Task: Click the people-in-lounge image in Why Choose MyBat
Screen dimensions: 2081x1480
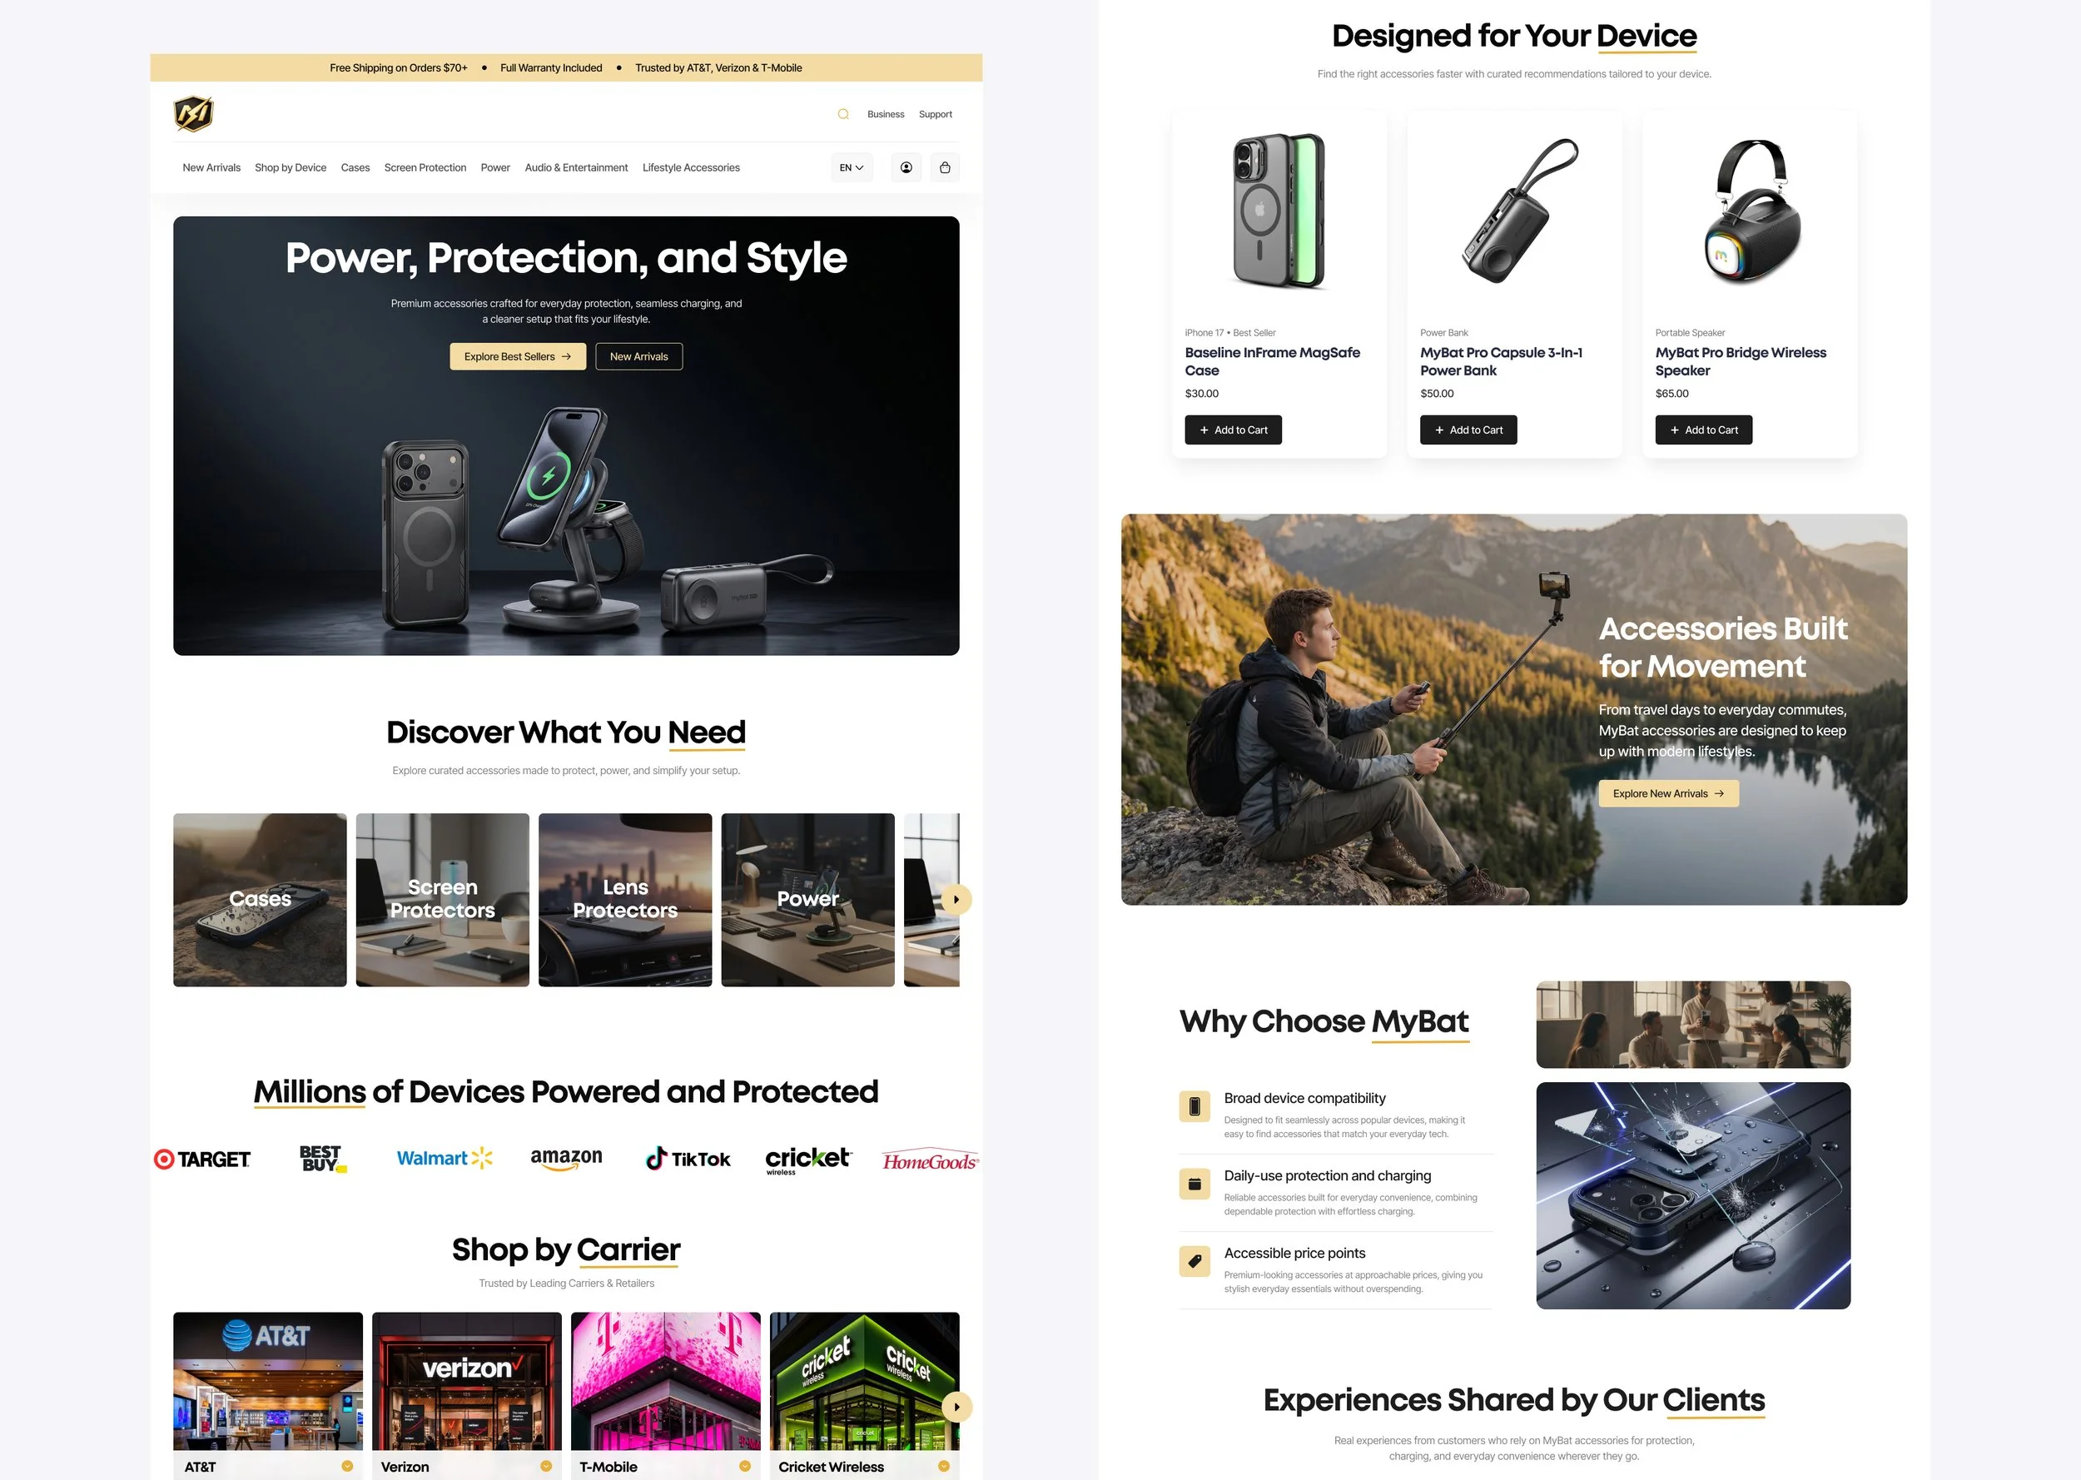Action: click(1693, 1025)
